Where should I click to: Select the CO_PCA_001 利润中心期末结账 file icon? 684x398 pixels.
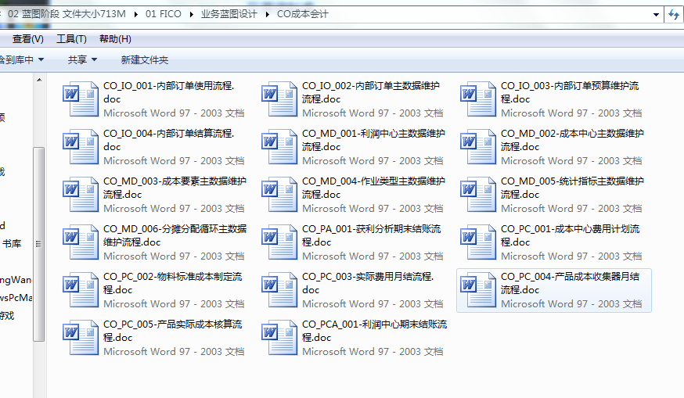point(279,338)
